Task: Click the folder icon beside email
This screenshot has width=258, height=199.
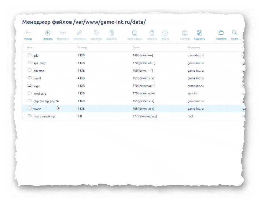Action: point(30,78)
